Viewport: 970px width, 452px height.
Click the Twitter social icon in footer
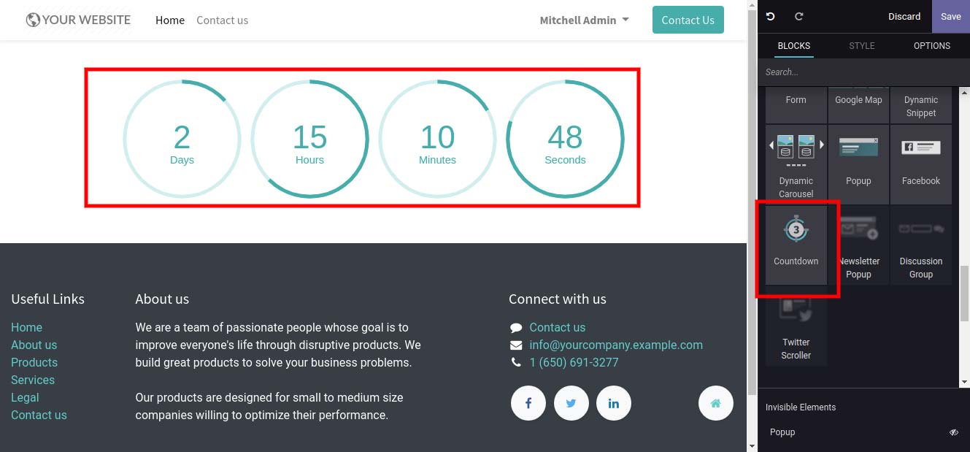[x=571, y=403]
